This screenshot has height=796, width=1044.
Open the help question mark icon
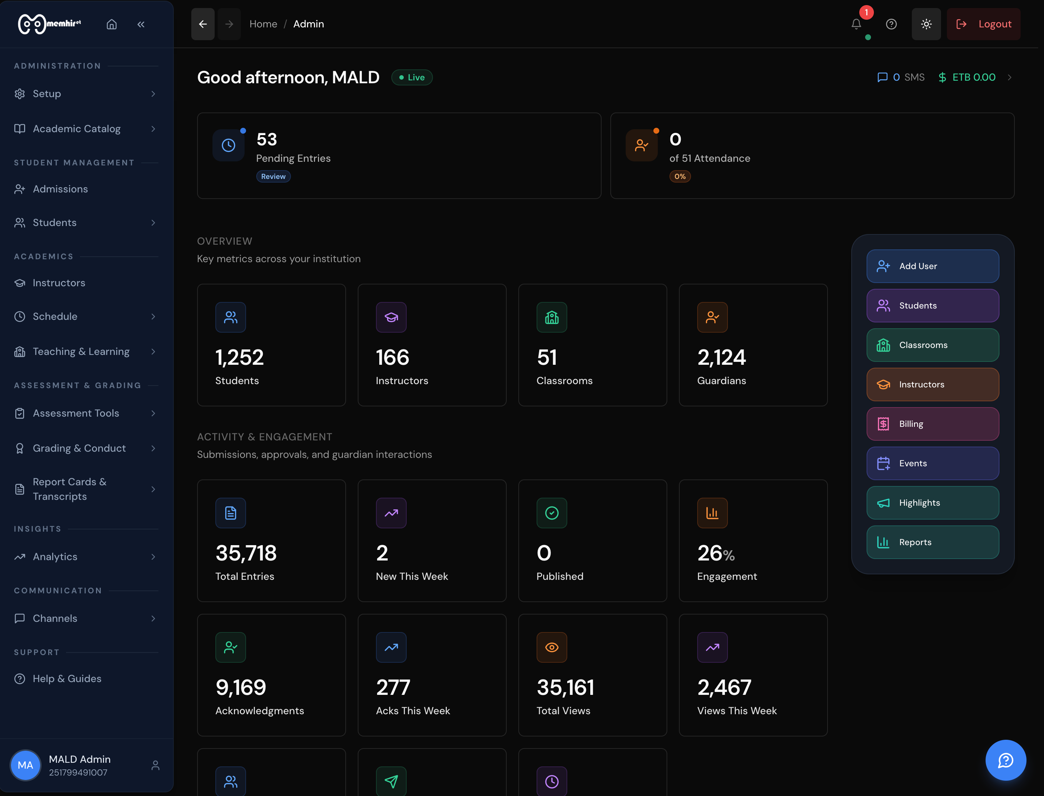tap(891, 24)
